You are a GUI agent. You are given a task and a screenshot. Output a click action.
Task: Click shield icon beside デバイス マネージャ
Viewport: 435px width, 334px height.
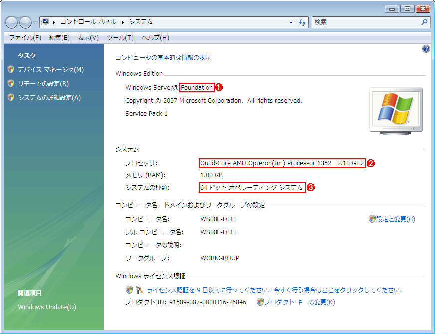[11, 69]
